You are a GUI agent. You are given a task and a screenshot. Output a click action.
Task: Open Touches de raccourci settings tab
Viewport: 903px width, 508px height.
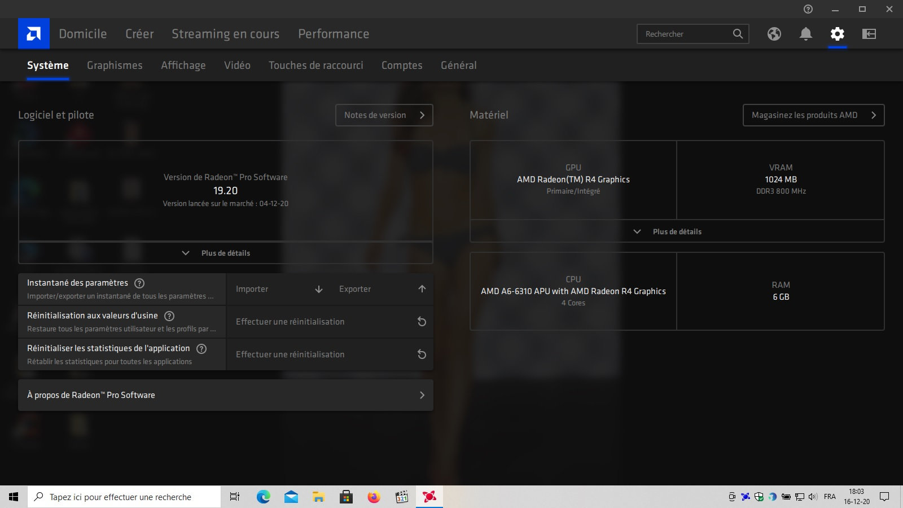tap(316, 65)
